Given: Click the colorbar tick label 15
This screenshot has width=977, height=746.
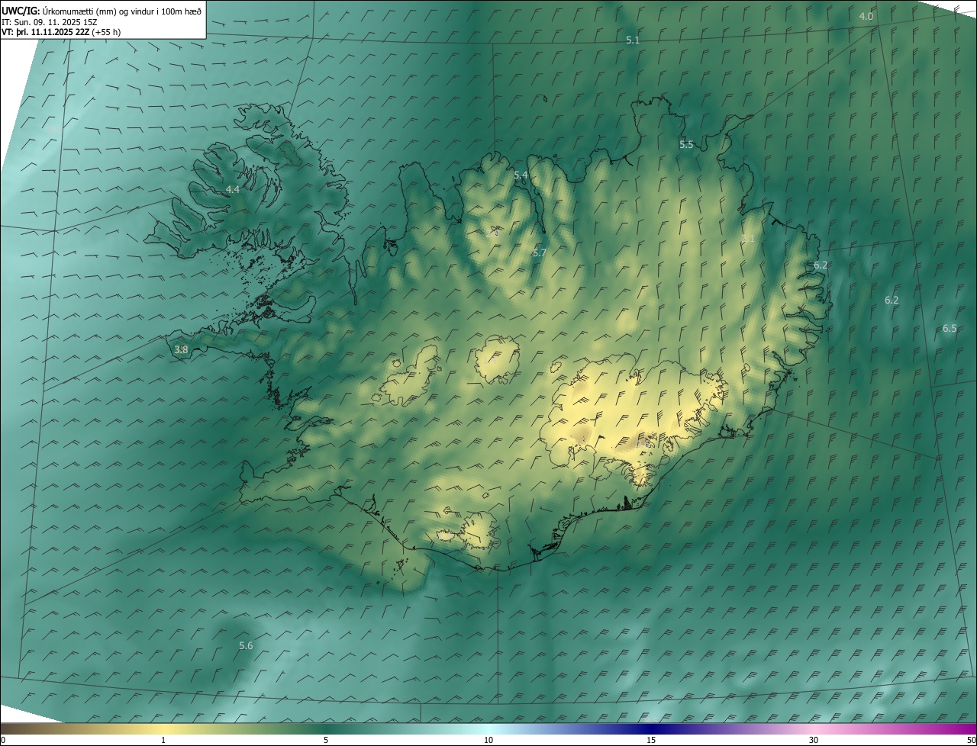Looking at the screenshot, I should pos(651,740).
